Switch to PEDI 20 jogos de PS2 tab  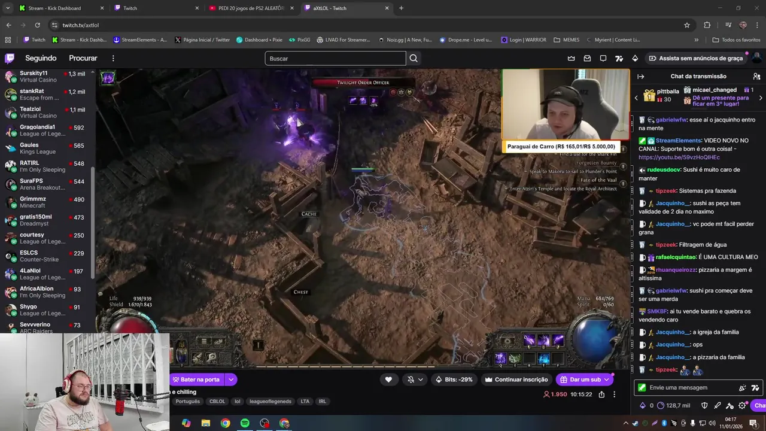(252, 8)
